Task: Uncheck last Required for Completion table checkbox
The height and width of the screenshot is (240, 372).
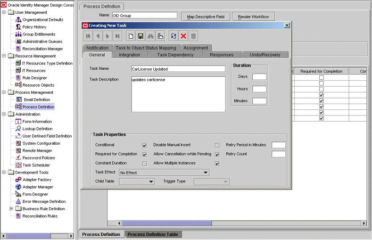Action: click(x=322, y=118)
